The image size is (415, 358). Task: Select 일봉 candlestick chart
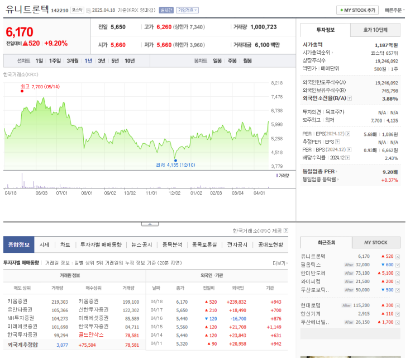[x=217, y=61]
